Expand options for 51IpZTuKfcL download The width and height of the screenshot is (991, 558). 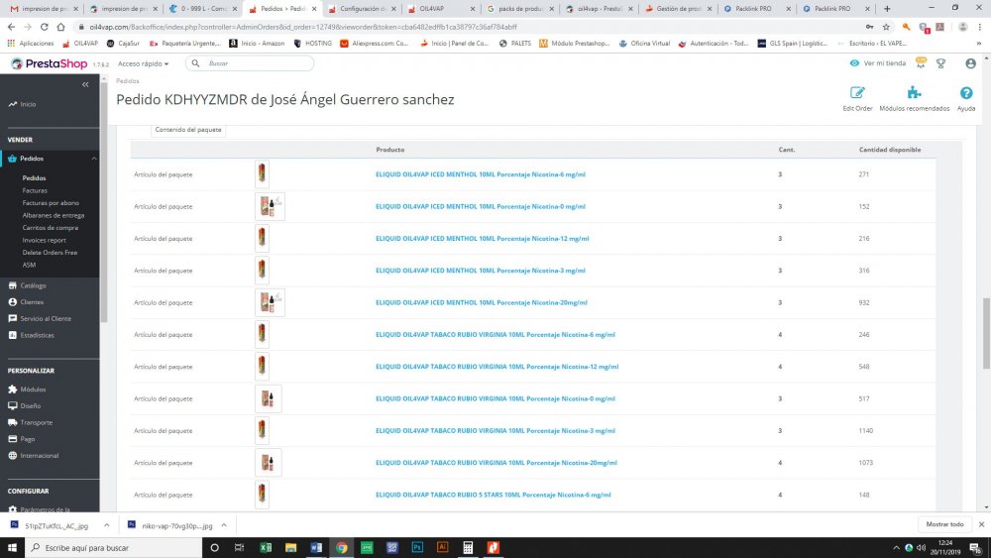(107, 525)
